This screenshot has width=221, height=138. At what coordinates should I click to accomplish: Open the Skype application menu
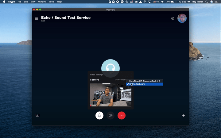click(x=11, y=2)
